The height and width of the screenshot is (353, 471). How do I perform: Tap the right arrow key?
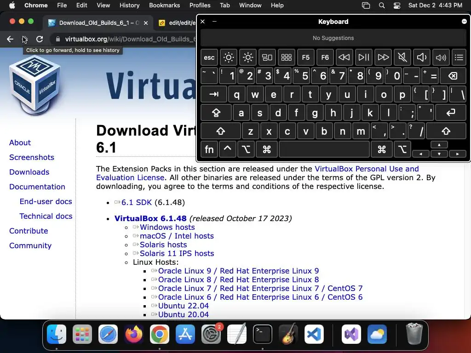tap(458, 154)
